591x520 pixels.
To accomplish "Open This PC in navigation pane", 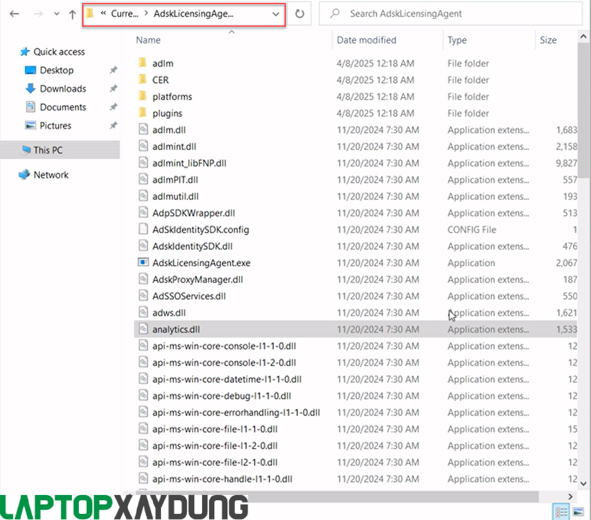I will point(48,150).
